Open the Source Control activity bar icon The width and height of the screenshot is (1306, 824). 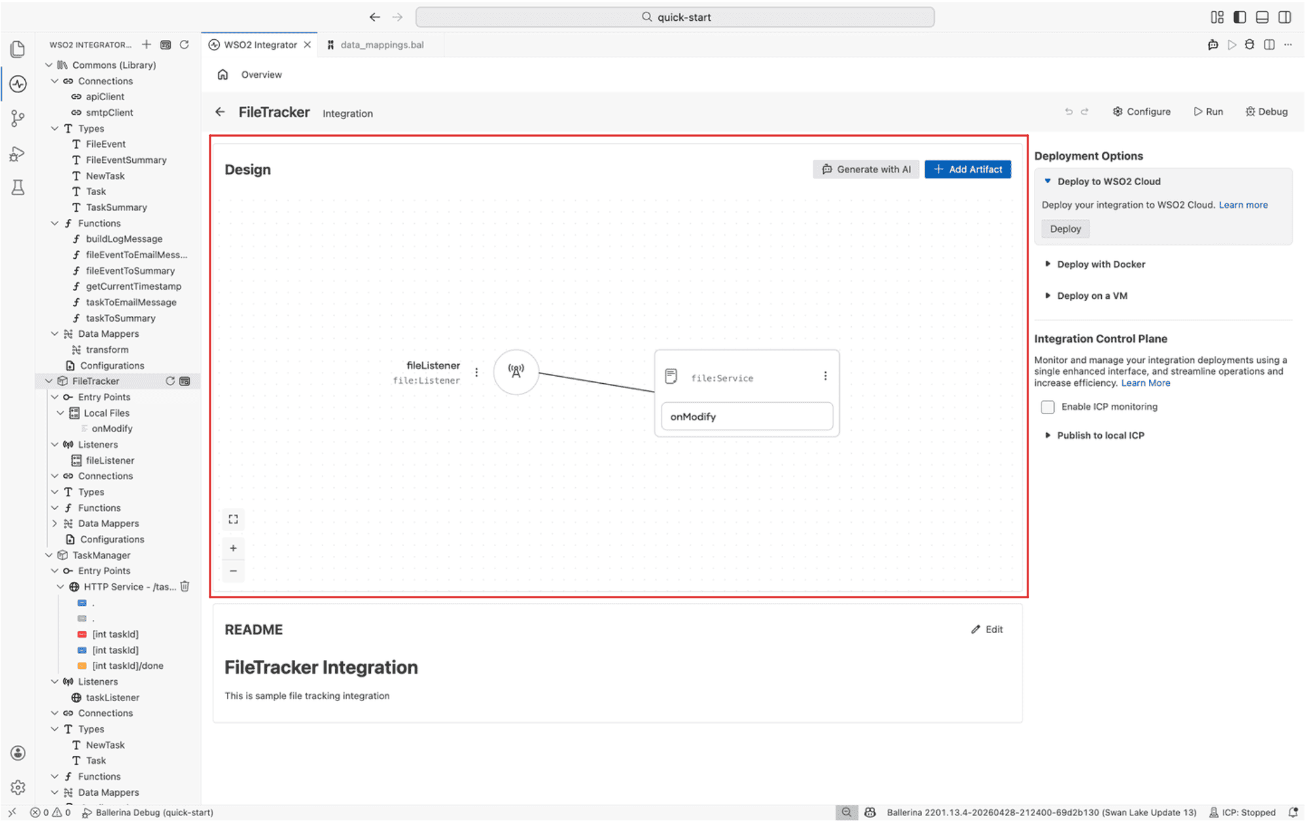click(x=18, y=118)
